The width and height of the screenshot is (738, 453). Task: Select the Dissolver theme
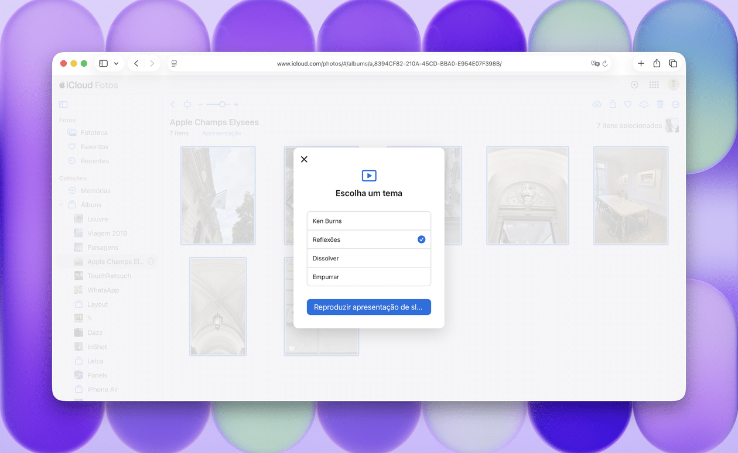pos(369,258)
